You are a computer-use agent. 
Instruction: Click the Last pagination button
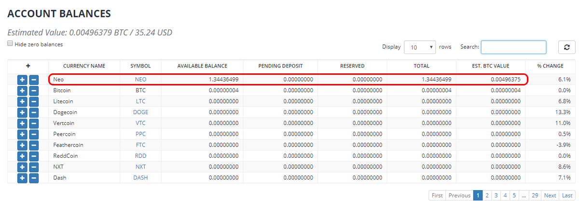[567, 195]
